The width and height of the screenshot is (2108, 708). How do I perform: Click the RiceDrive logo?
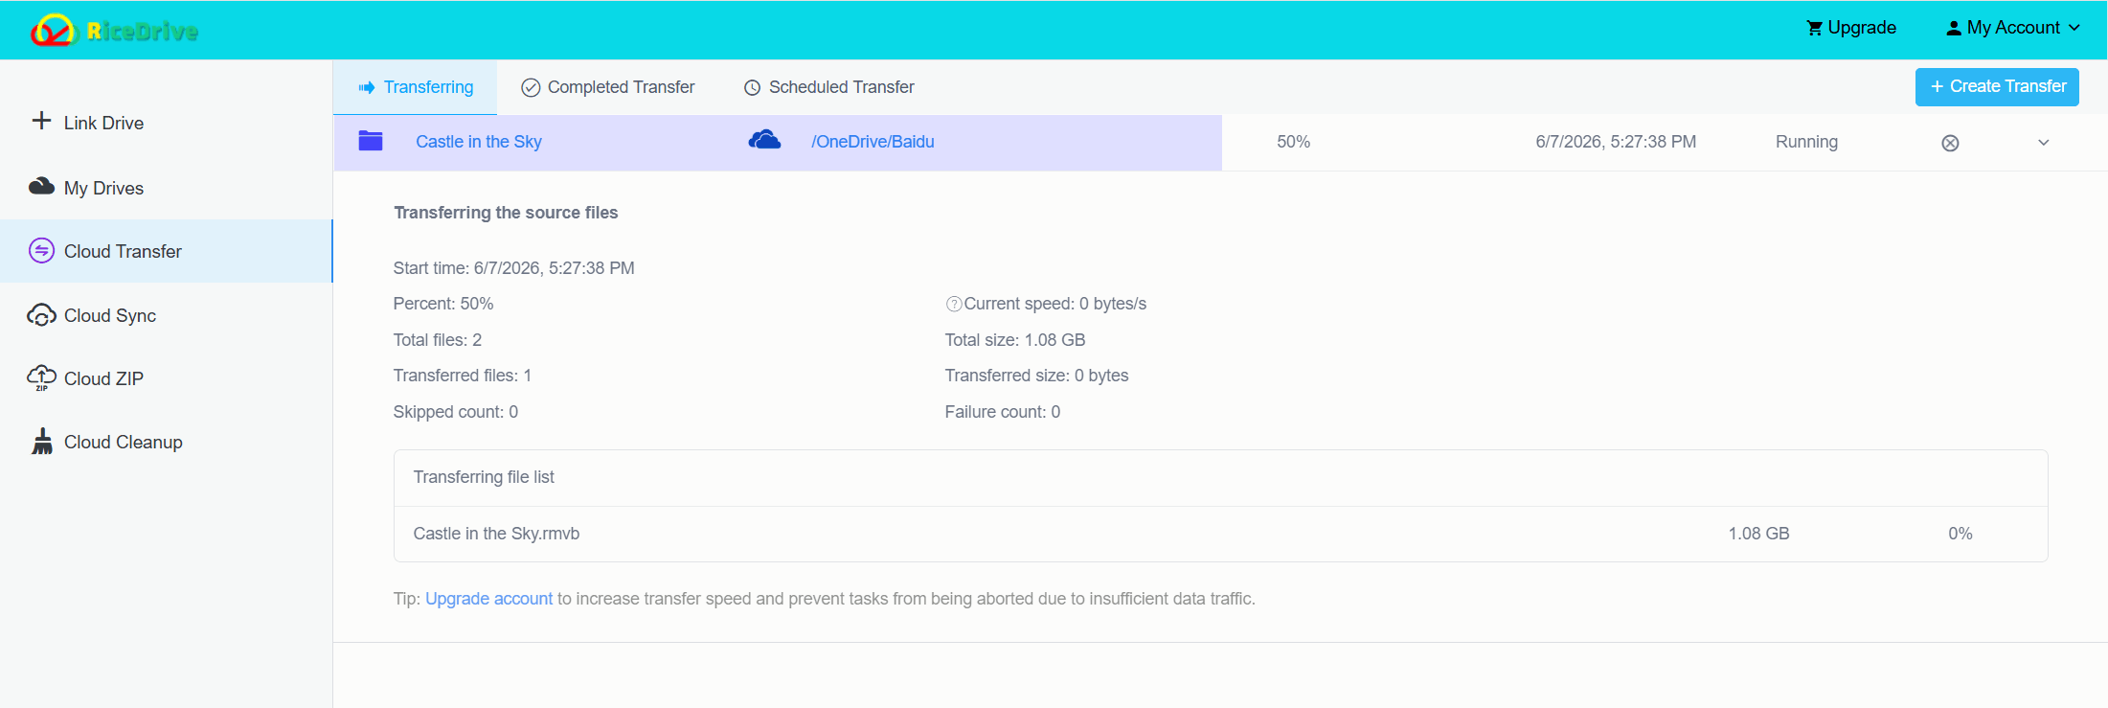click(x=114, y=31)
